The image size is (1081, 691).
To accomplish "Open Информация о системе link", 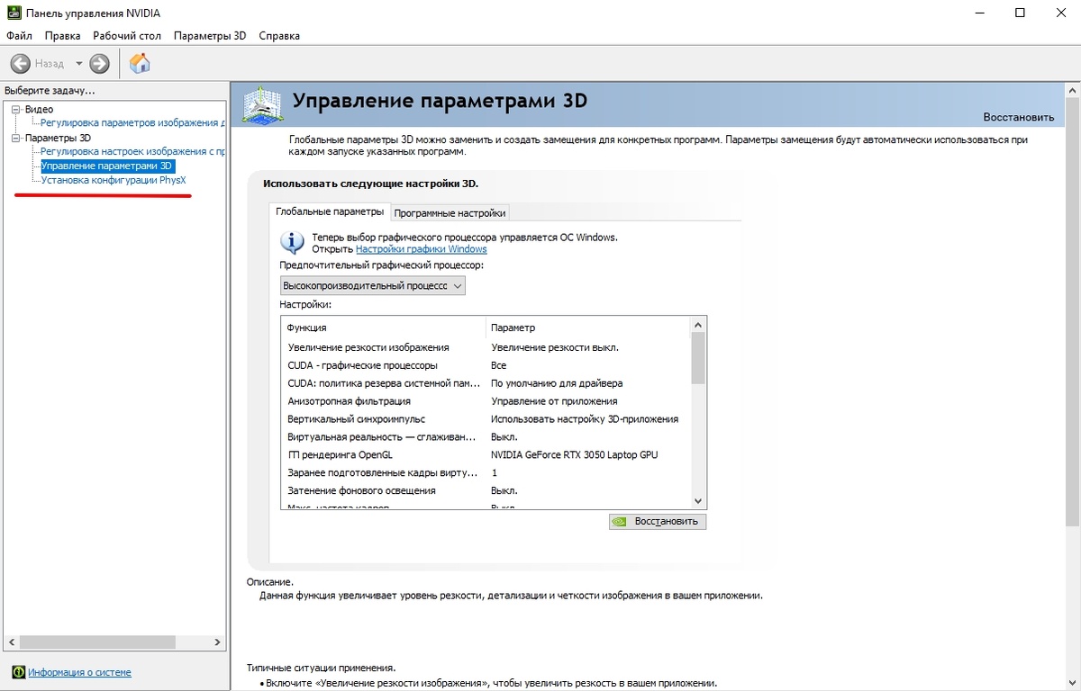I will (79, 672).
